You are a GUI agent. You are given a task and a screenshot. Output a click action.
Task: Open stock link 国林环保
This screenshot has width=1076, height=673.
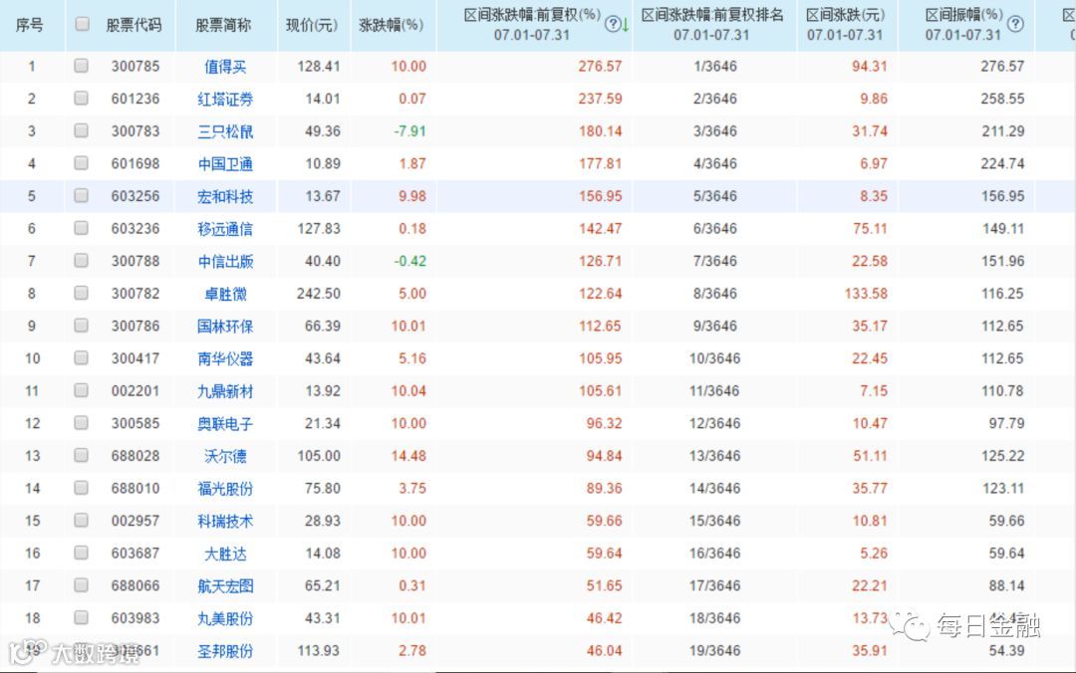click(x=225, y=326)
